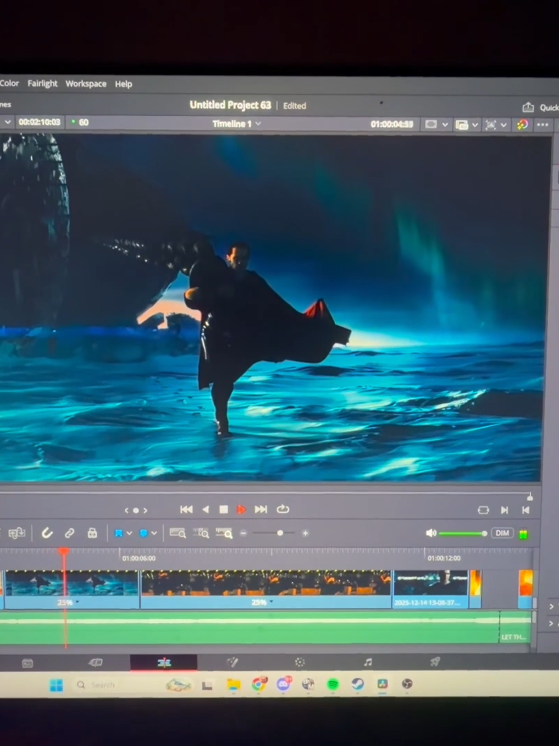The width and height of the screenshot is (559, 746).
Task: Click the red playhead on the ruler
Action: point(64,551)
